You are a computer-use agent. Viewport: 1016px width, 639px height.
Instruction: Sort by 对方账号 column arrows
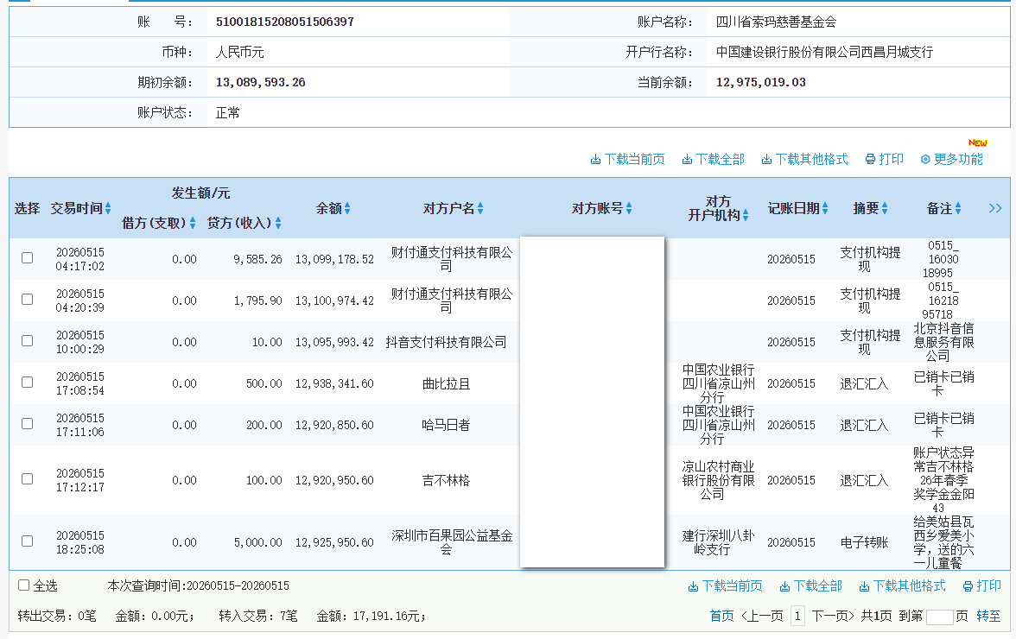pos(629,208)
